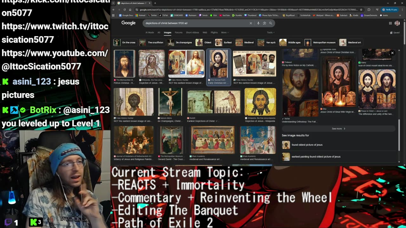Image resolution: width=406 pixels, height=228 pixels.
Task: Open Saved items link
Action: 395,33
